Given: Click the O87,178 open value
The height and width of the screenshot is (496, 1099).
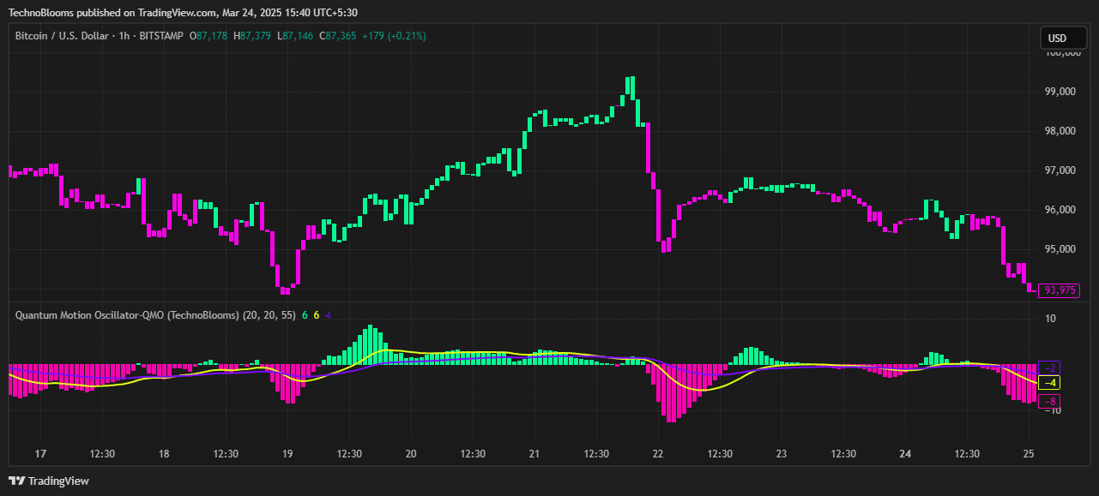Looking at the screenshot, I should [208, 36].
